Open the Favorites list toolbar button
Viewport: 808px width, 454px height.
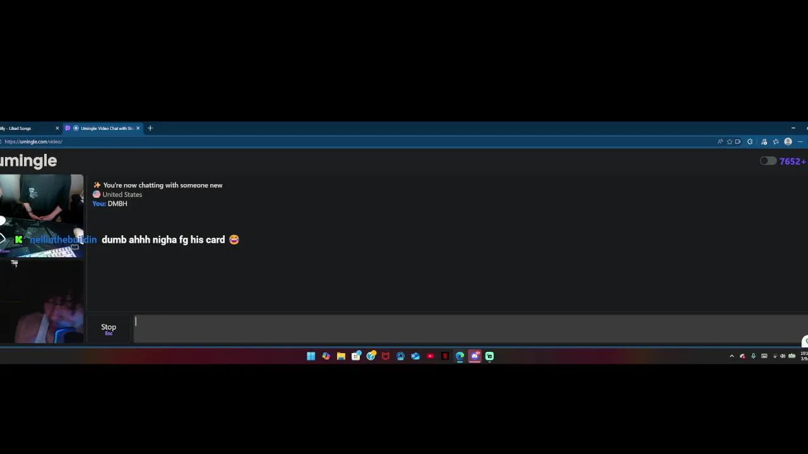point(776,142)
